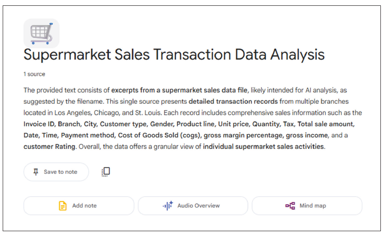Click the purple mind map icon
Image resolution: width=384 pixels, height=237 pixels.
click(290, 206)
